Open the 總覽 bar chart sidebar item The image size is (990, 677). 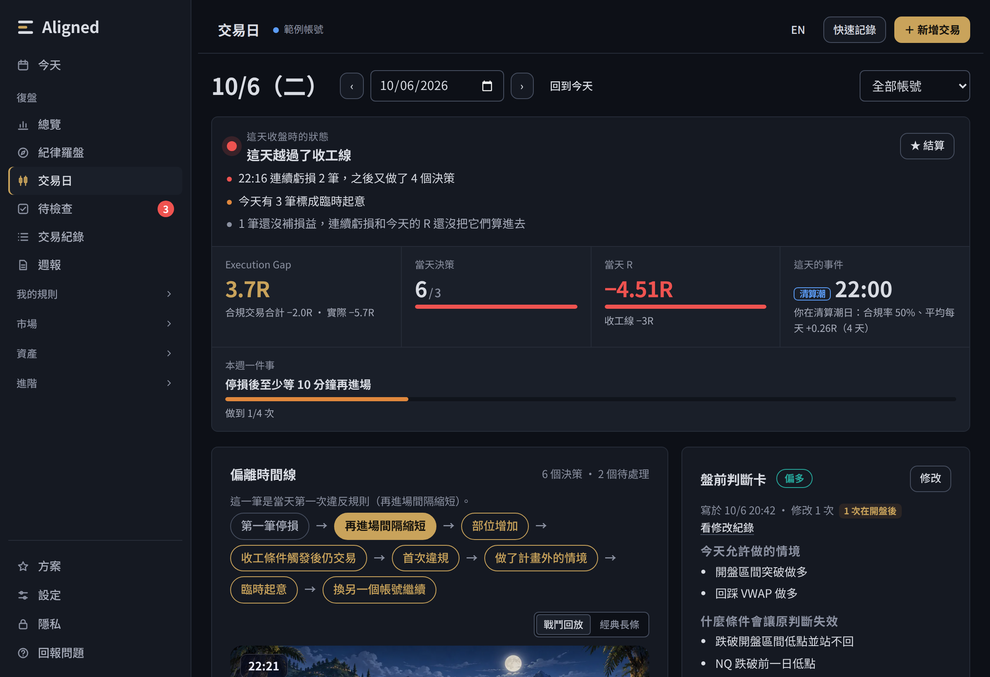[95, 125]
